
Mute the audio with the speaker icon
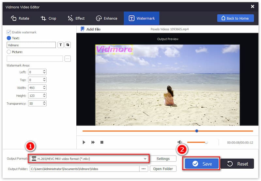180,142
